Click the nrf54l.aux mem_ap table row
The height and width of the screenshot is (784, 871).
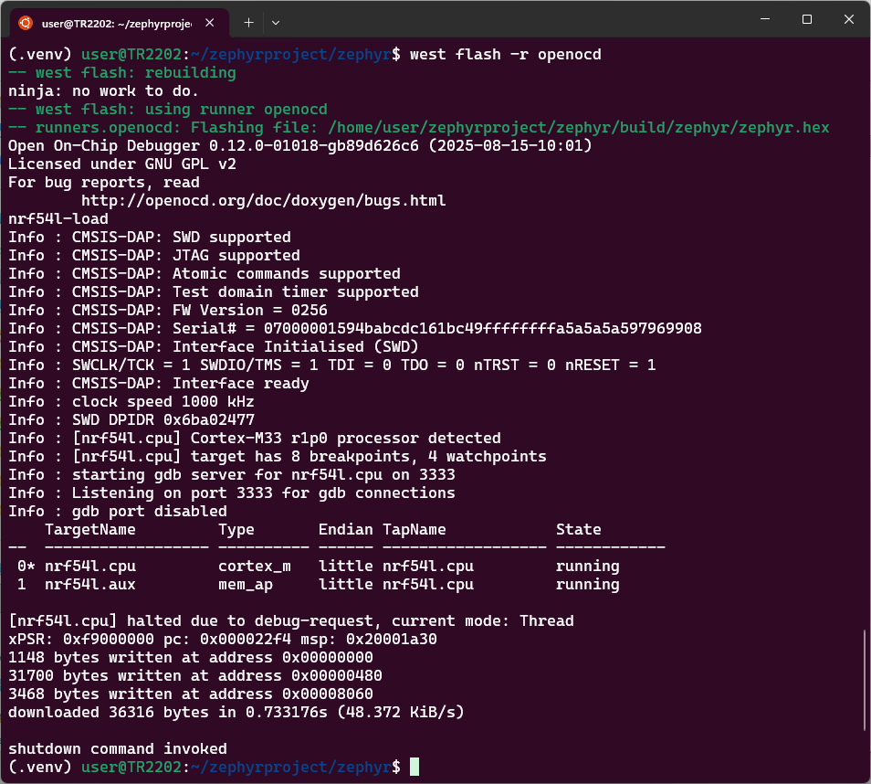(318, 585)
